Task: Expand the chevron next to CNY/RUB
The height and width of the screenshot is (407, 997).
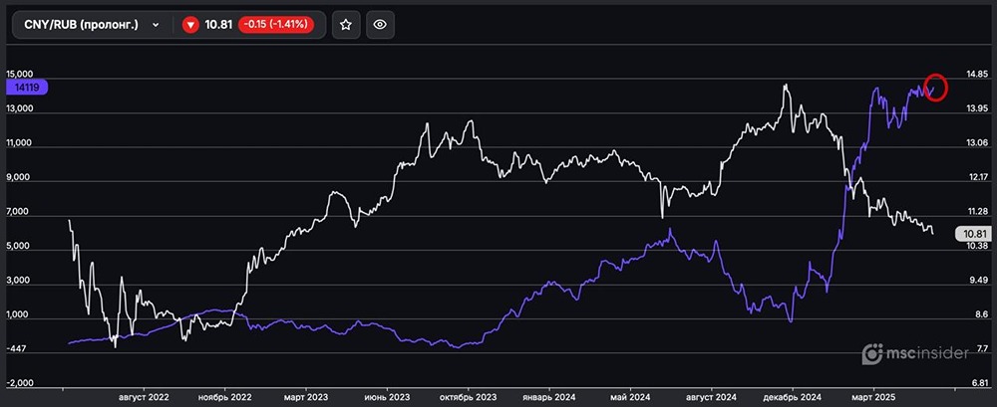Action: (x=156, y=25)
